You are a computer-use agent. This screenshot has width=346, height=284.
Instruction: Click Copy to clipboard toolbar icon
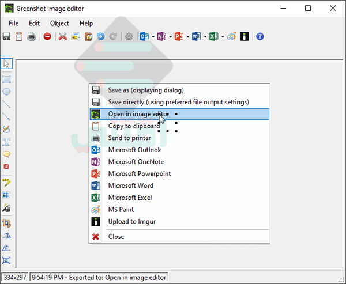(x=19, y=37)
